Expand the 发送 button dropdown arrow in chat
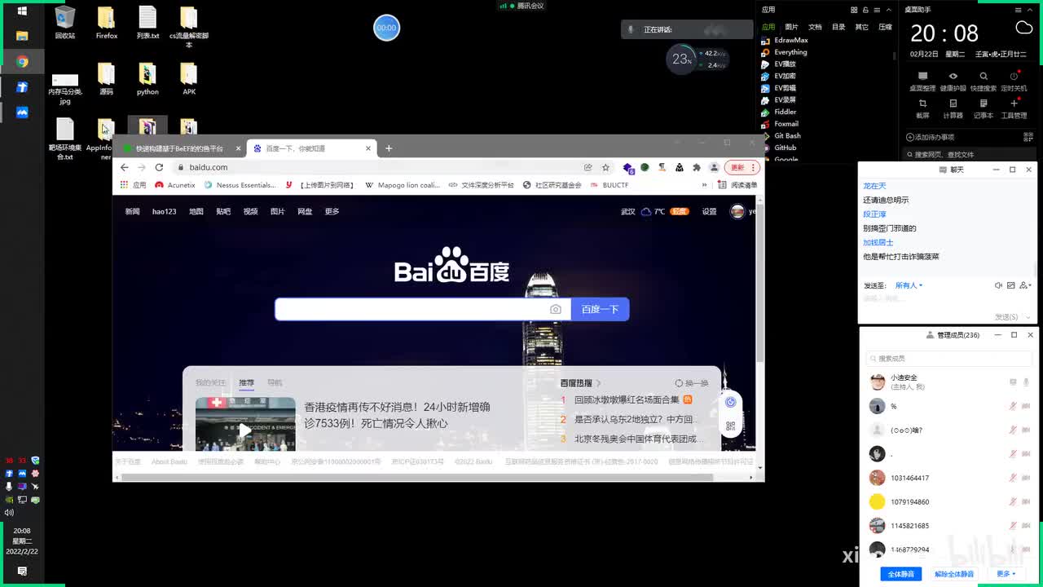 (1028, 316)
